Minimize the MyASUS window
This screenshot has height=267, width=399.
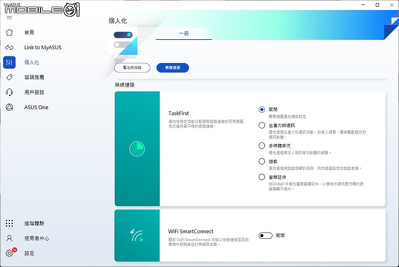(364, 5)
